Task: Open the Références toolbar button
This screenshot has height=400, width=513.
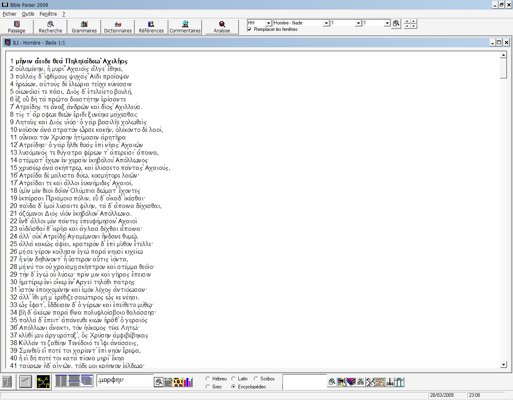Action: click(x=151, y=27)
